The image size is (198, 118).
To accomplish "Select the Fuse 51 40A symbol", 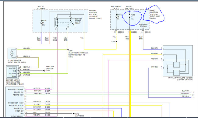I will (x=41, y=22).
